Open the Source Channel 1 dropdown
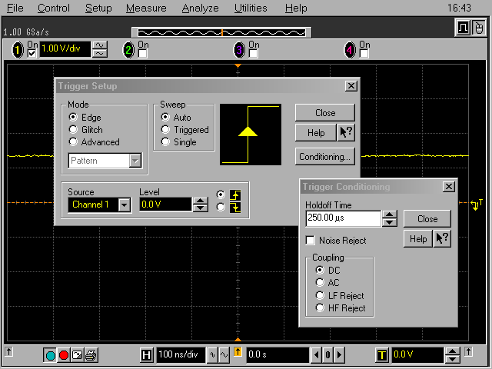The image size is (492, 369). 124,205
